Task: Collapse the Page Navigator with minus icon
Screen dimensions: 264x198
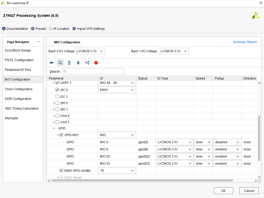Action: 39,42
